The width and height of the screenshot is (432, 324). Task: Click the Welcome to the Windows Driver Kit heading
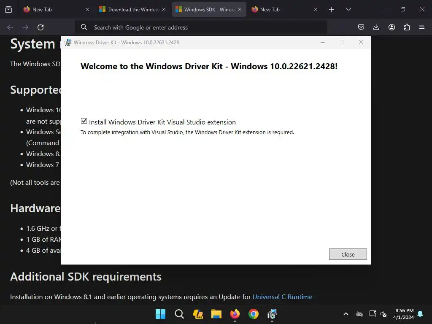pos(209,66)
